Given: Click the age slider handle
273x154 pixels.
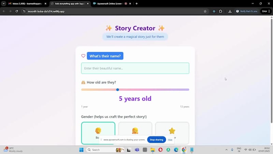Looking at the screenshot, I should (x=117, y=90).
